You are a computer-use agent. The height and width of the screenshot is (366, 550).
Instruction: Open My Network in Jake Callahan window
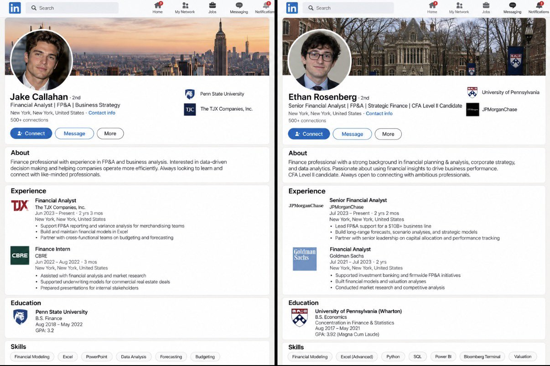click(x=185, y=8)
